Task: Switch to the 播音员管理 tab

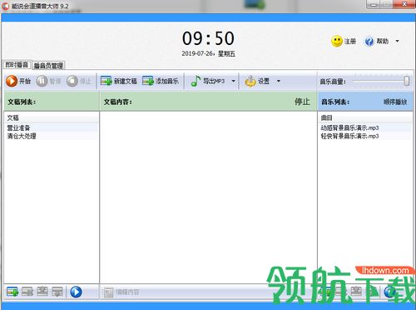Action: click(x=48, y=66)
